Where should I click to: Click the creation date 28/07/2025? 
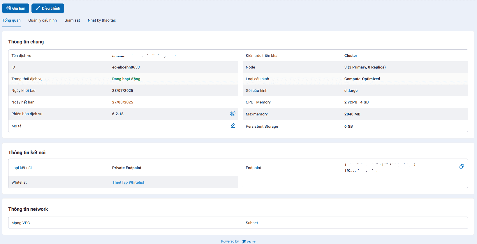pos(123,91)
